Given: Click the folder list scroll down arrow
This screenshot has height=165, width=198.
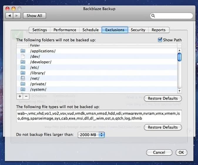Looking at the screenshot, I should [x=179, y=91].
